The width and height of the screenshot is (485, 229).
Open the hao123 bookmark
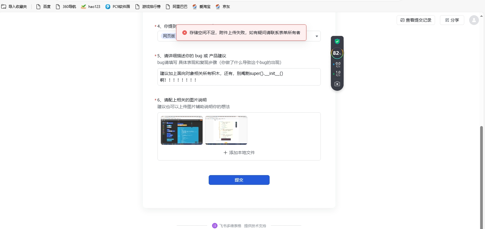(x=90, y=6)
